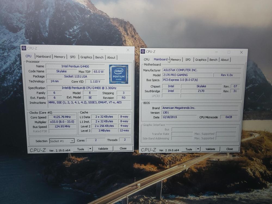272x204 pixels.
Task: Select Graphics tab in right CPU-Z window
Action: [201, 60]
